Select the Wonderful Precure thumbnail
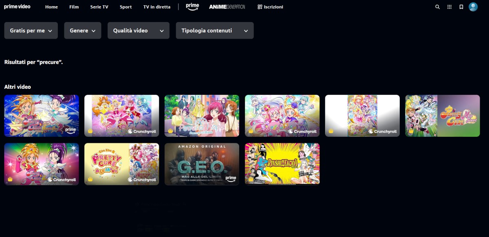This screenshot has height=237, width=489. pos(282,116)
